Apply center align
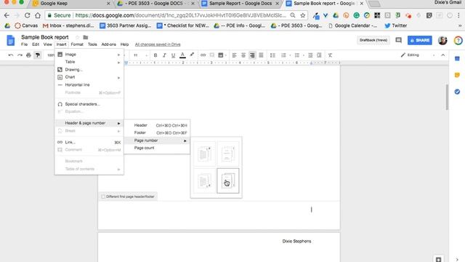Screen dimensions: 465x262 [243, 55]
